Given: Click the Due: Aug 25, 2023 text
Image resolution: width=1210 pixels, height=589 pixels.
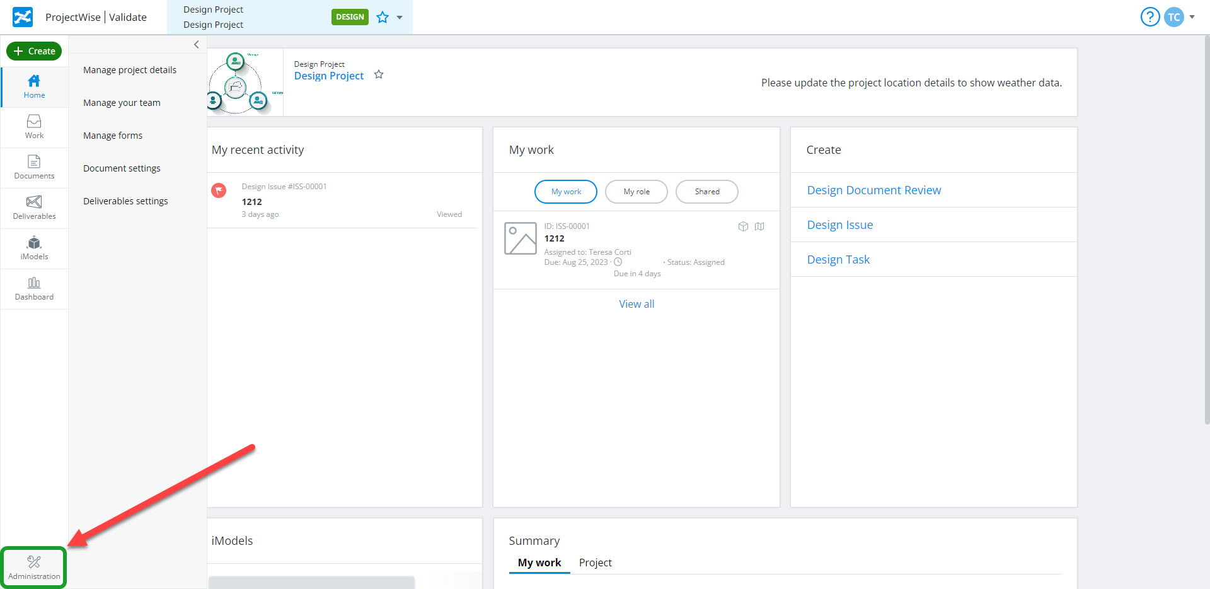Looking at the screenshot, I should 576,262.
